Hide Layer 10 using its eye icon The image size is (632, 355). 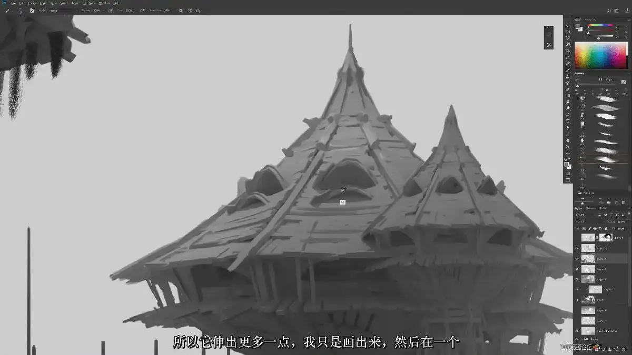pos(577,248)
